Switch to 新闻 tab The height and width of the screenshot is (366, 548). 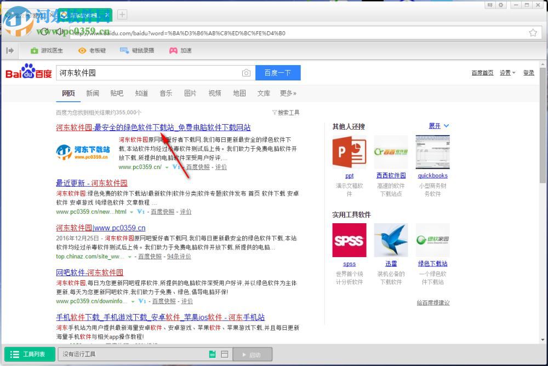click(x=93, y=93)
